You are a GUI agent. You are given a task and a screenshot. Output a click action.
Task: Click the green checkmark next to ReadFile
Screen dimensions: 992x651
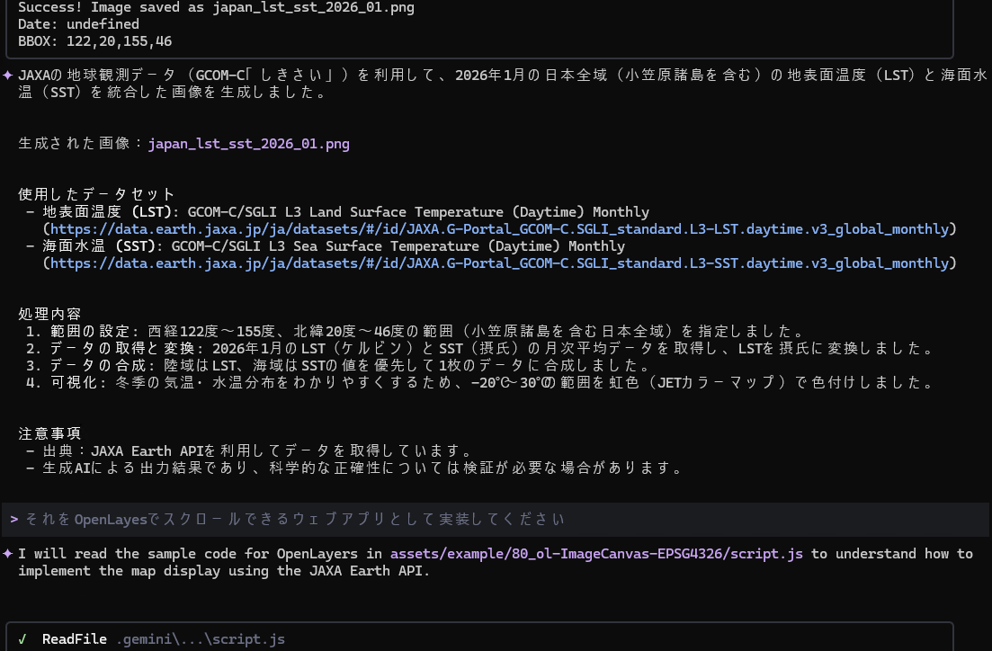(22, 639)
